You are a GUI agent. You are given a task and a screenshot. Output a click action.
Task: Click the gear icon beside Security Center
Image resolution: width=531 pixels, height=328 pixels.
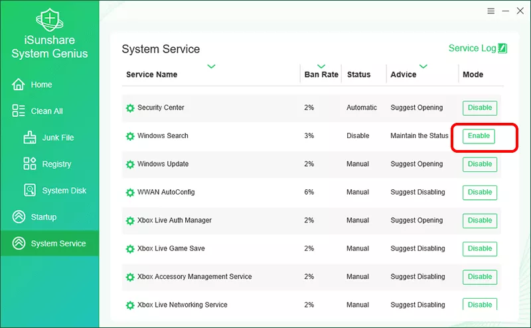click(130, 108)
